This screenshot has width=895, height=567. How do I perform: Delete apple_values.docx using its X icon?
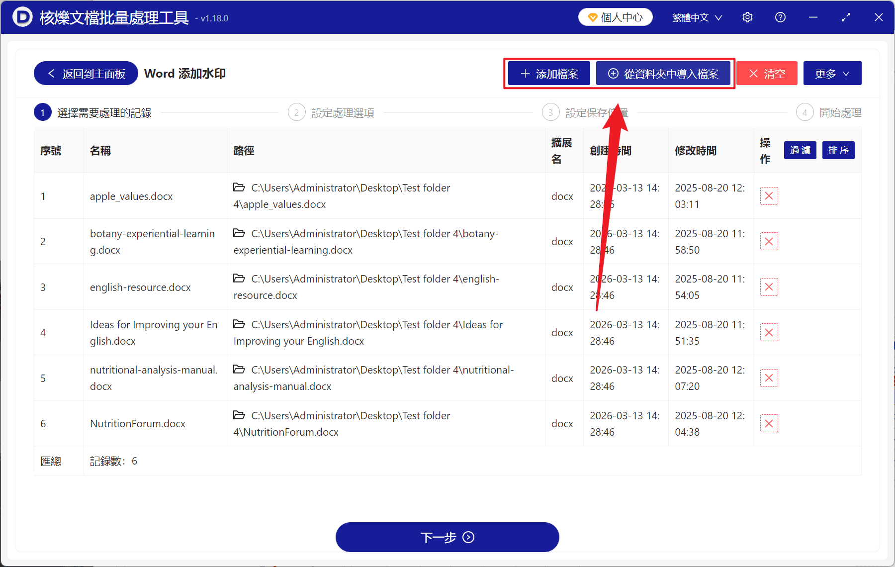tap(769, 196)
